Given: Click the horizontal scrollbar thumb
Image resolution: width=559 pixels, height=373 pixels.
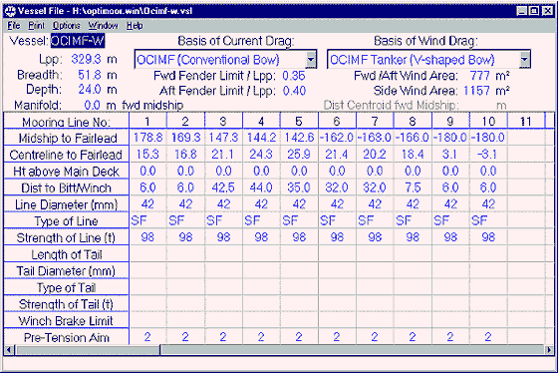Looking at the screenshot, I should [x=88, y=350].
